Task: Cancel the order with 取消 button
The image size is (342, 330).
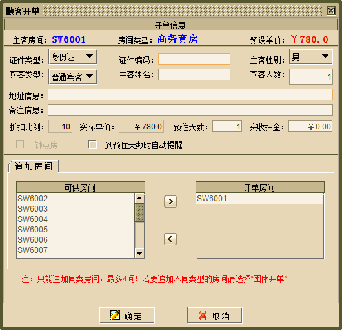Action: tap(215, 315)
